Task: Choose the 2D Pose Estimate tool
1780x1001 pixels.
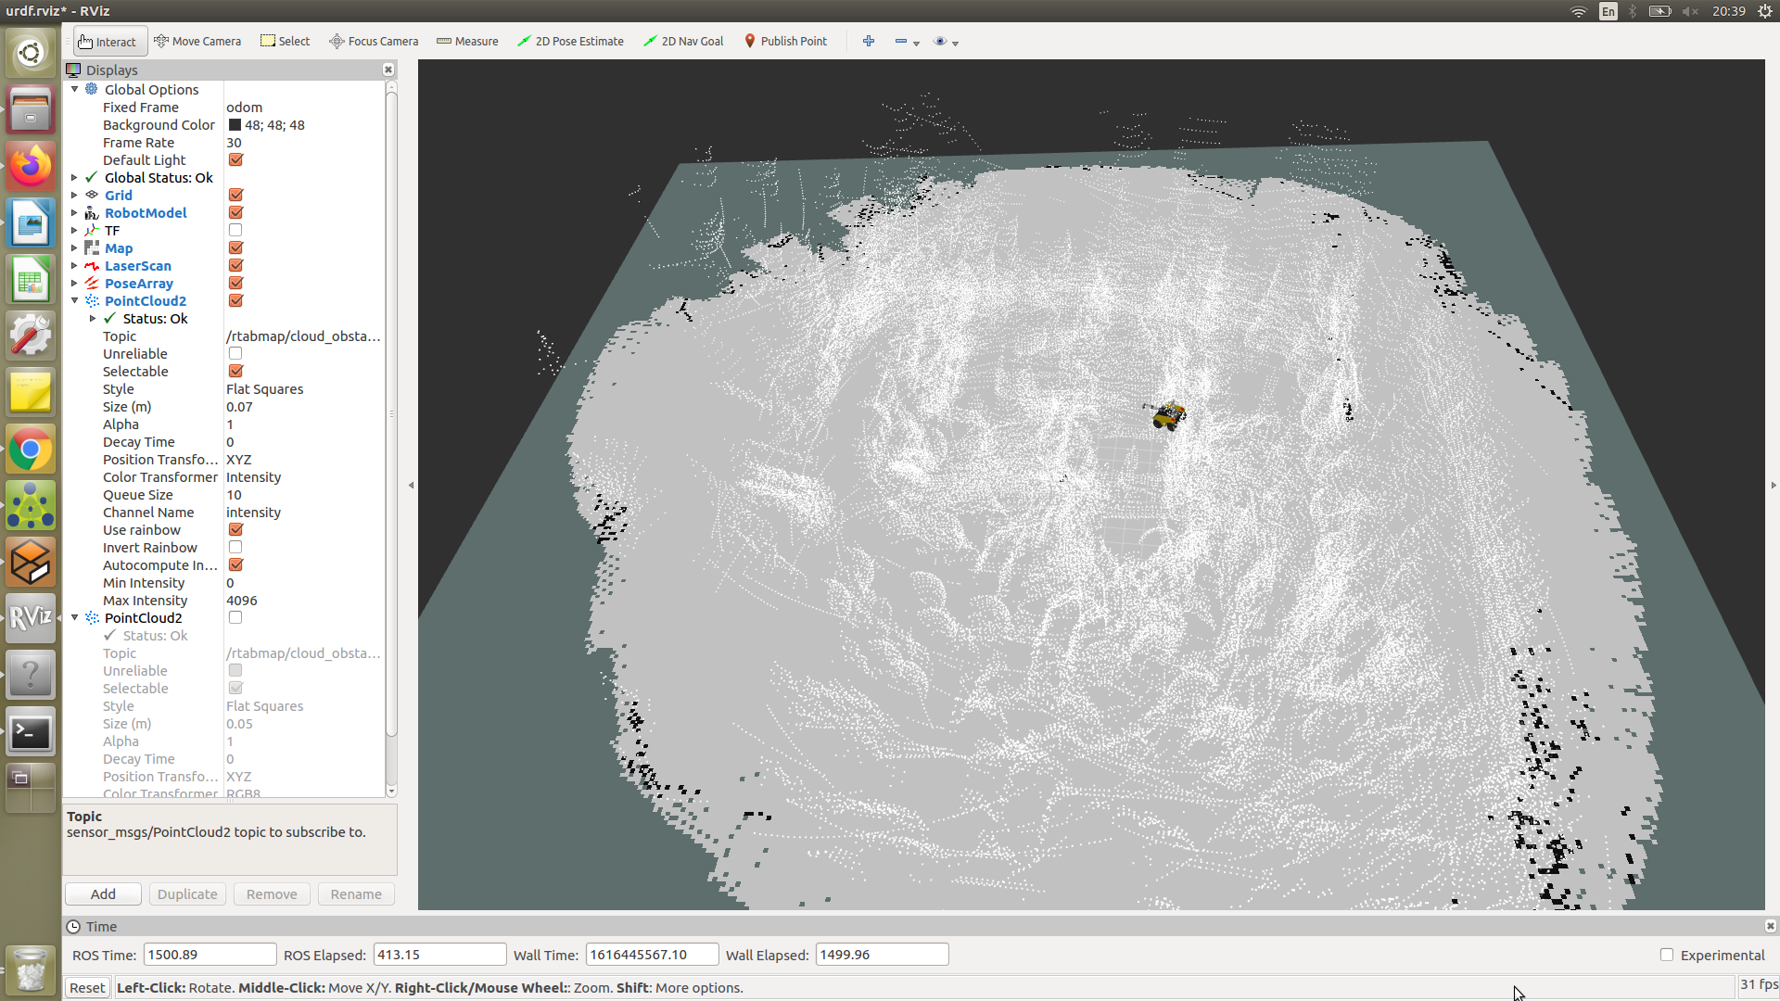Action: (570, 41)
